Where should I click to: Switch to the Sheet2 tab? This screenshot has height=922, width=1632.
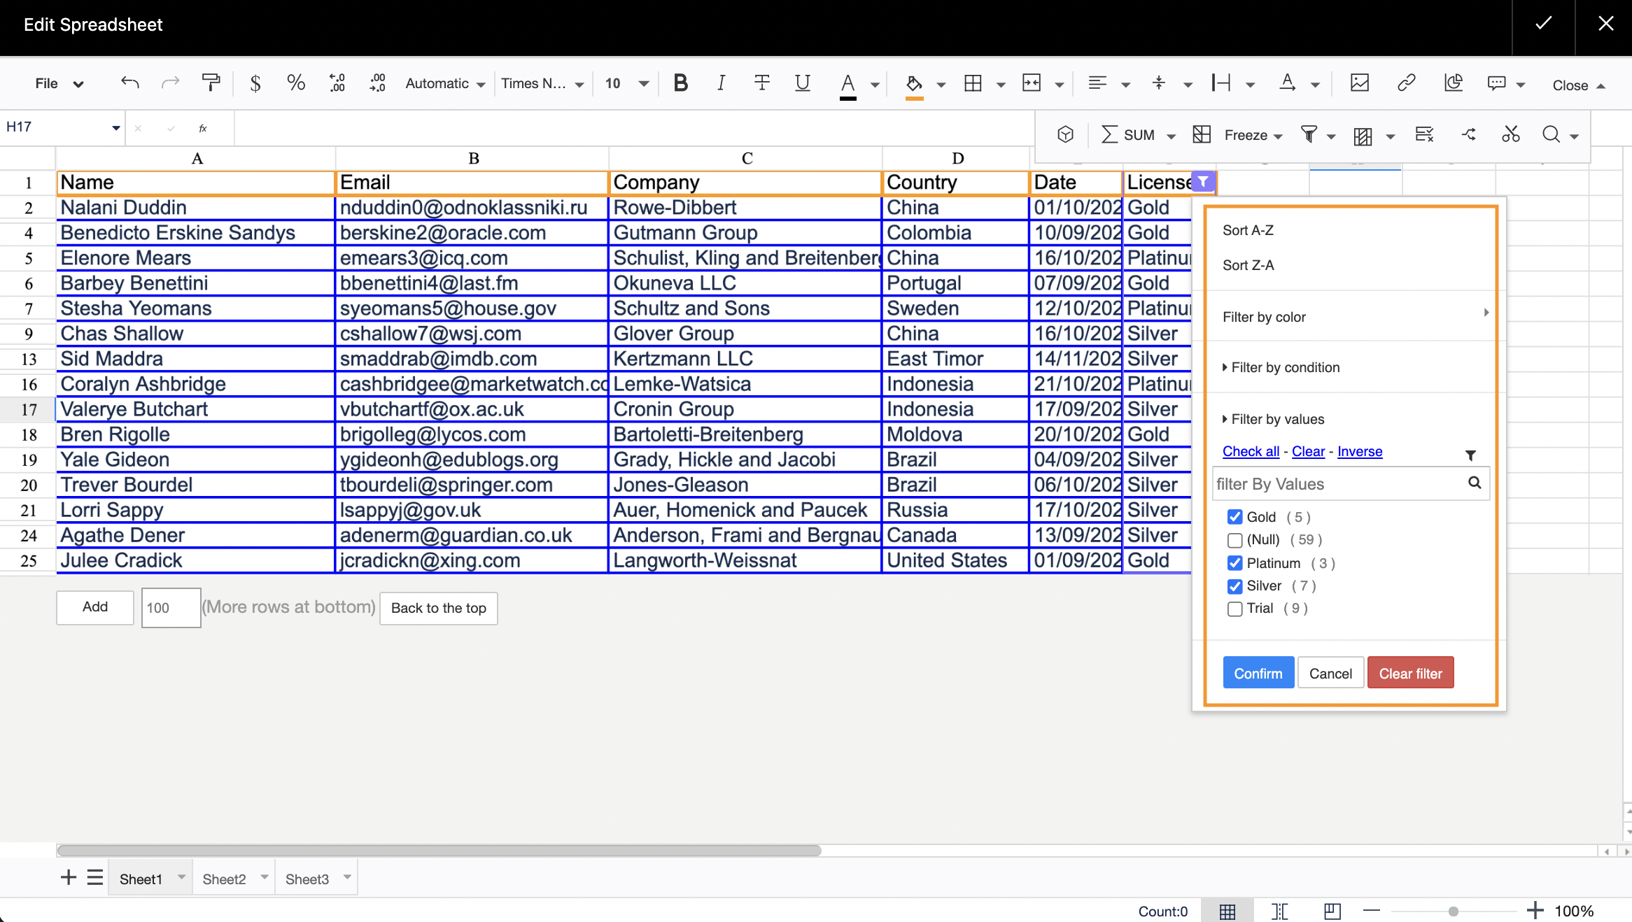(224, 879)
